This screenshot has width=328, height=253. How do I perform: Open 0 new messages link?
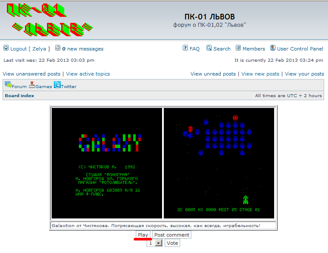click(x=83, y=49)
